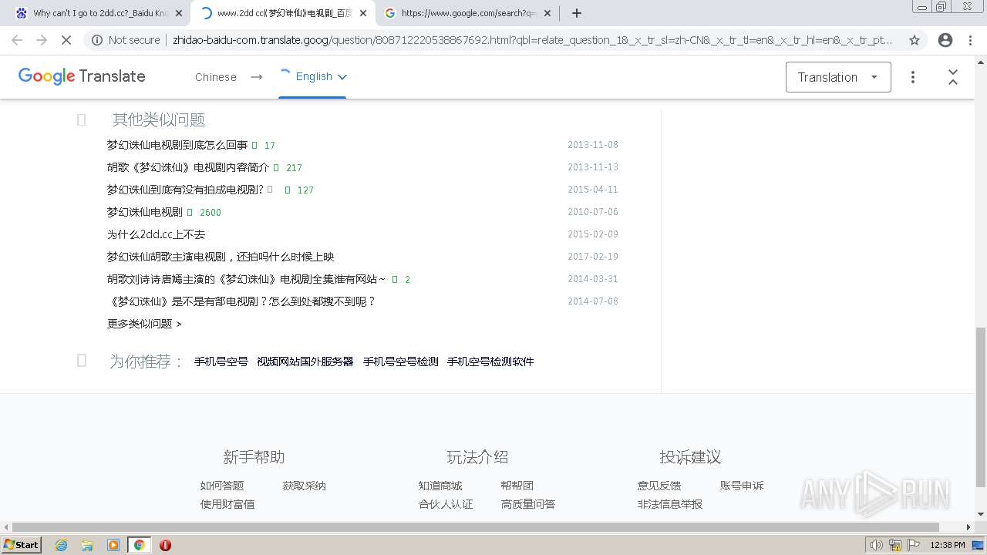This screenshot has height=555, width=987.
Task: Open question dated 2010-07-06
Action: click(x=145, y=212)
